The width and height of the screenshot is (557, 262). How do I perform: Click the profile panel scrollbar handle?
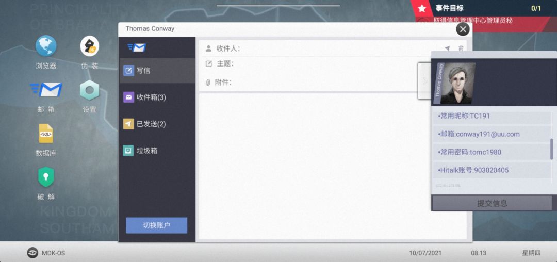point(552,149)
